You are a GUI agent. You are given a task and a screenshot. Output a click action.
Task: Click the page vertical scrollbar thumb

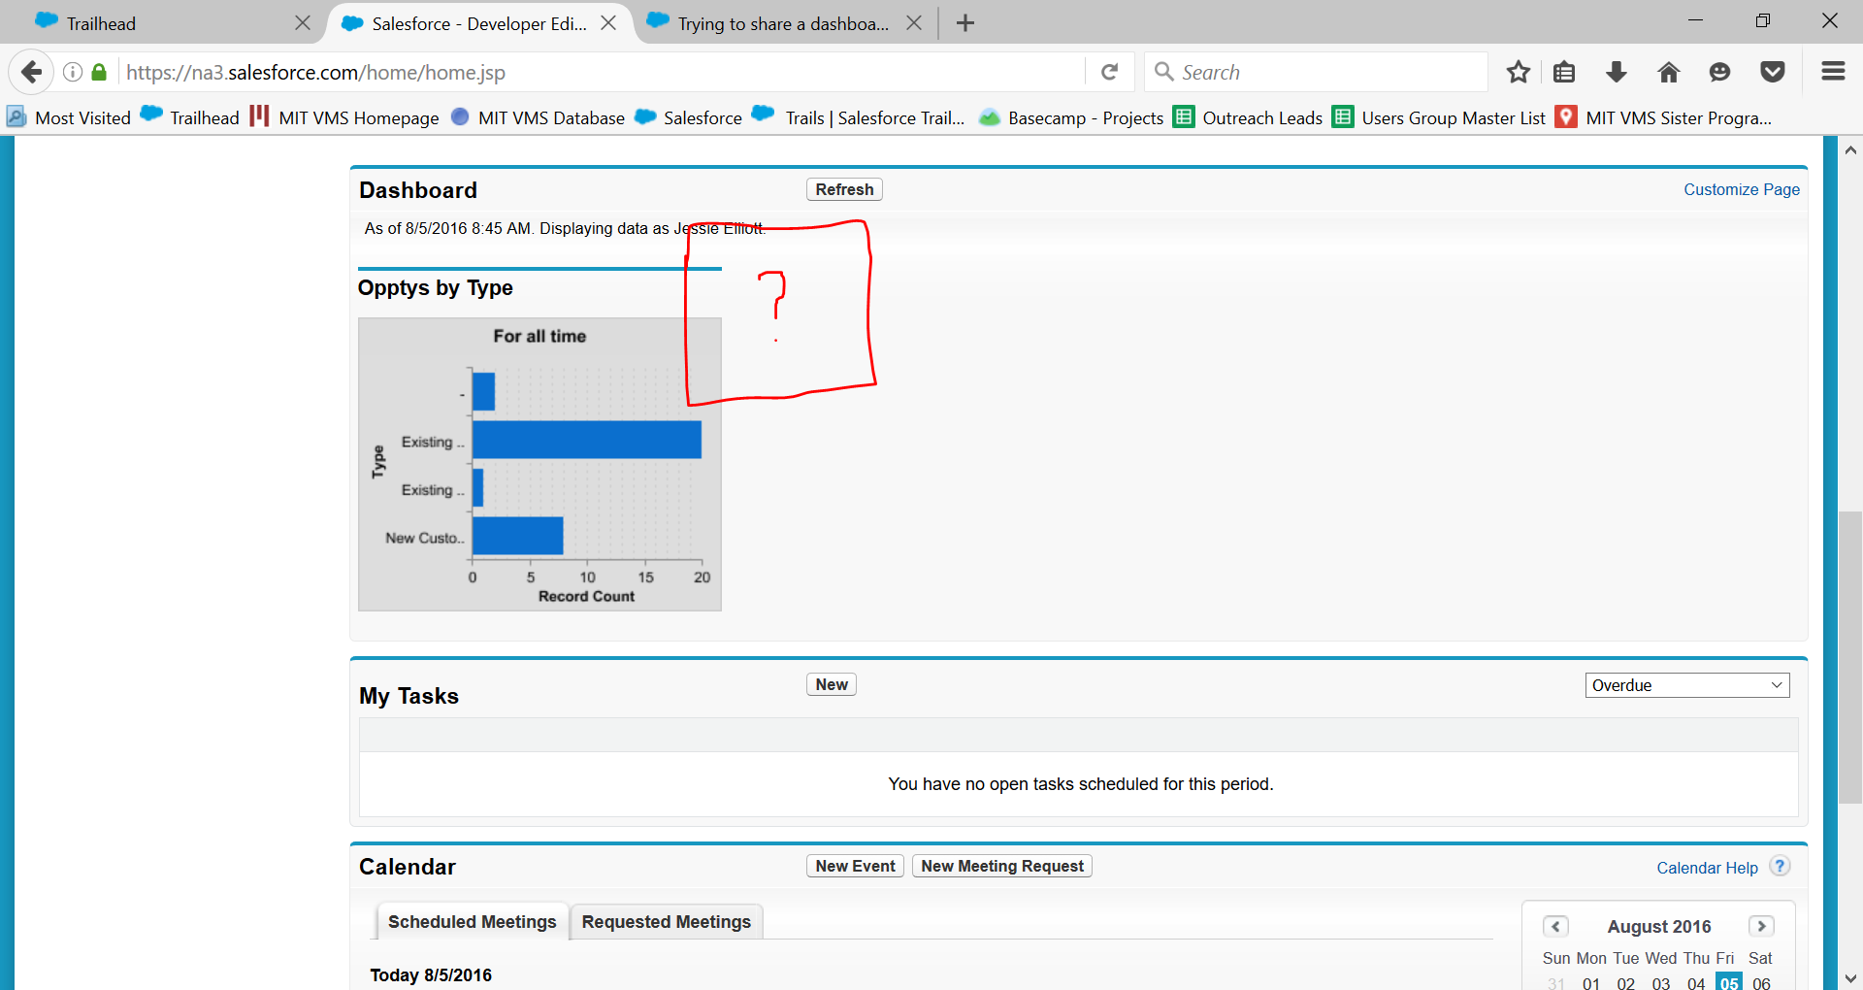[x=1850, y=657]
